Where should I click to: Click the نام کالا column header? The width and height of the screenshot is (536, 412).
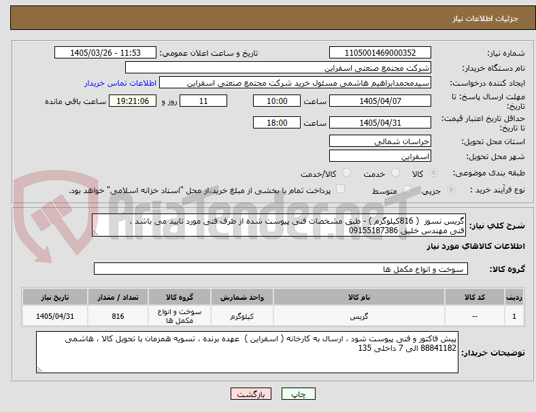click(358, 297)
